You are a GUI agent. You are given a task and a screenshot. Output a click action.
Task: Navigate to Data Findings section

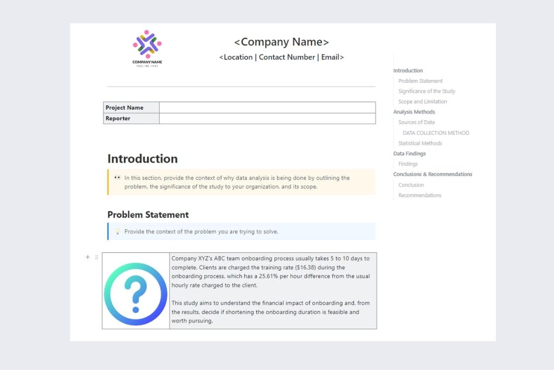click(409, 153)
